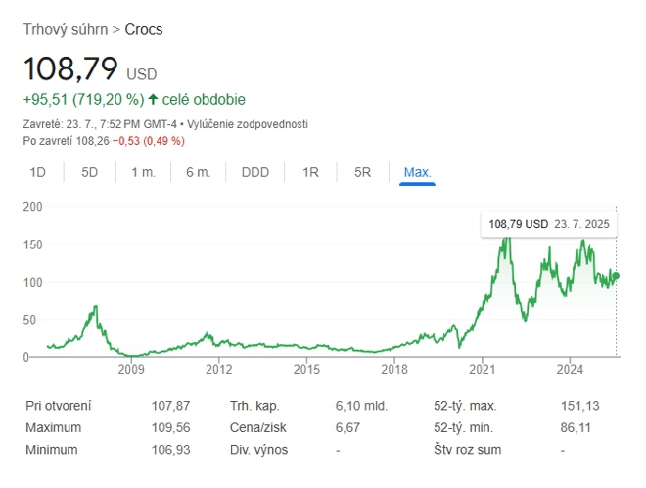The image size is (646, 488).
Task: Click the daily maximum value 109,56
Action: (170, 428)
